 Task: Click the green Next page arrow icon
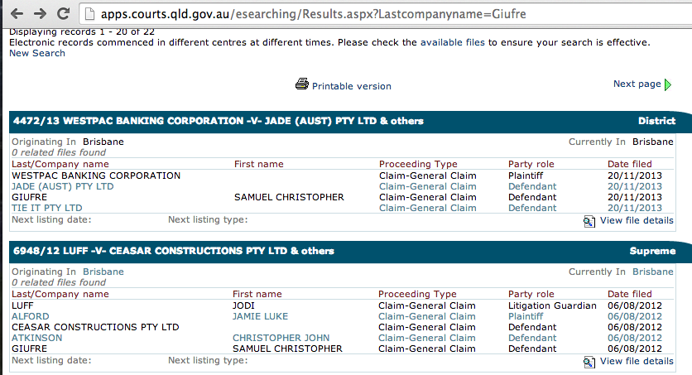(x=668, y=84)
